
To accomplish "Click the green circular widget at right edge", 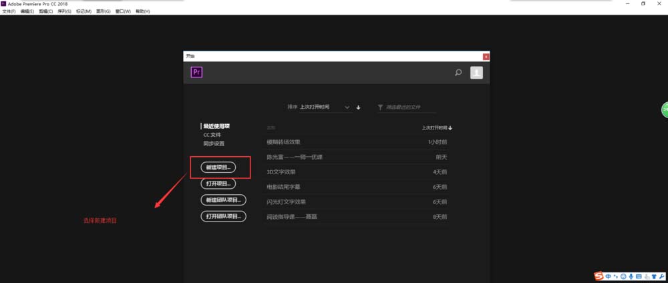I will (665, 109).
